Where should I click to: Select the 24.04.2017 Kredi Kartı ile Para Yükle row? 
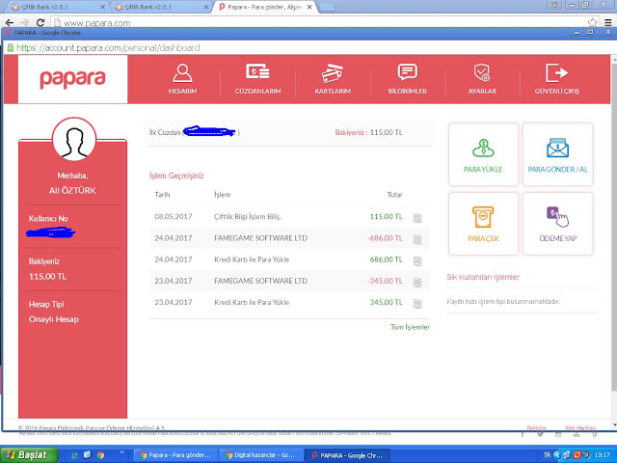click(x=289, y=259)
